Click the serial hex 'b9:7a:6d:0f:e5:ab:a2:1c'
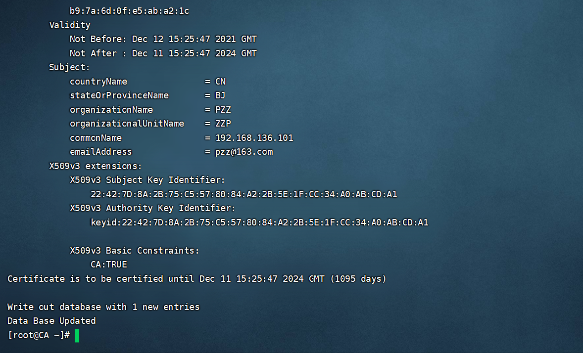 coord(129,11)
